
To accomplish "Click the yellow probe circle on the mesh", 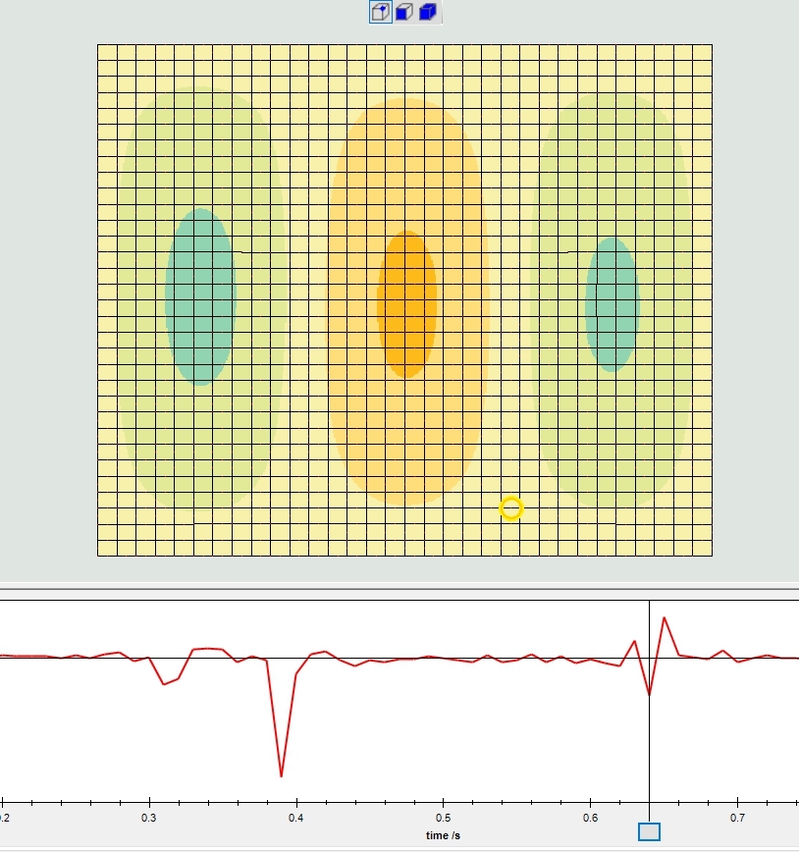I will tap(511, 508).
